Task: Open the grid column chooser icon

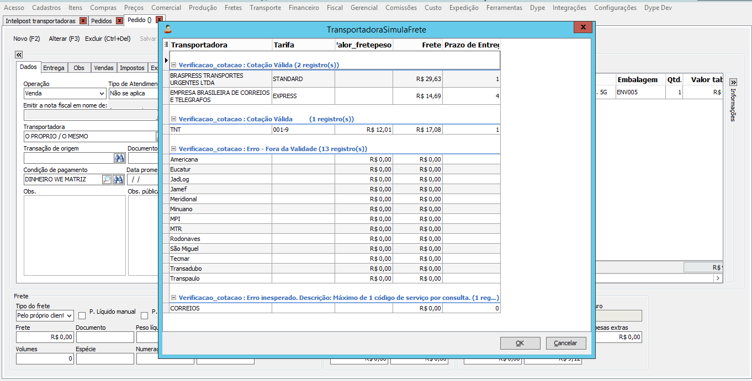Action: coord(167,44)
